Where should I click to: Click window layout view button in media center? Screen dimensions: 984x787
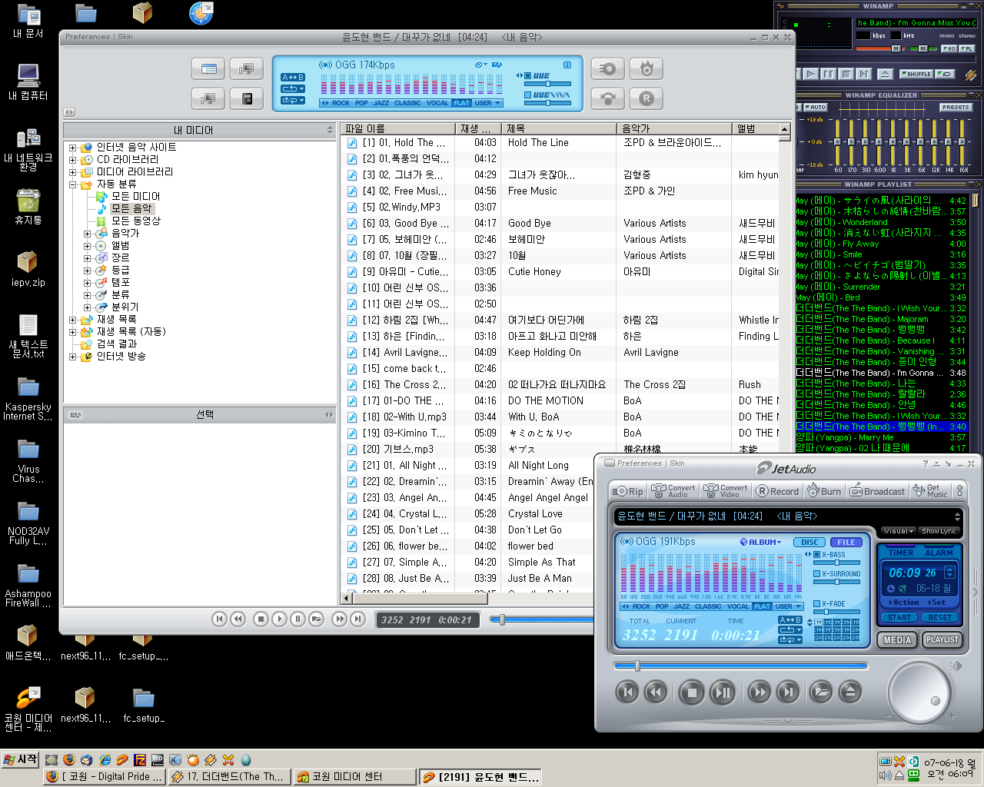pos(208,68)
